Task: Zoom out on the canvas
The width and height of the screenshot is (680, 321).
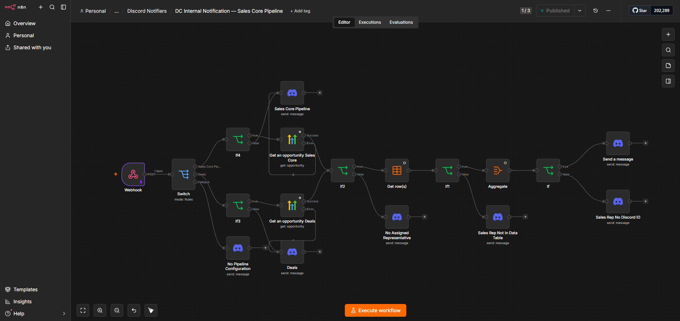Action: coord(117,310)
